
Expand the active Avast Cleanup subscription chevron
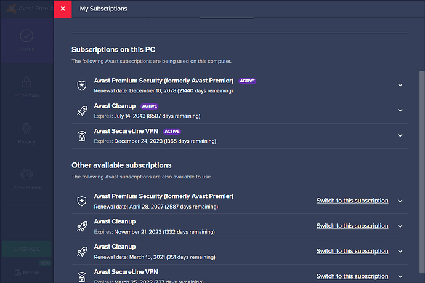pyautogui.click(x=400, y=111)
